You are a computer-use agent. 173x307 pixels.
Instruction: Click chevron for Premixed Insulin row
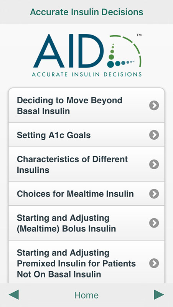tap(154, 264)
